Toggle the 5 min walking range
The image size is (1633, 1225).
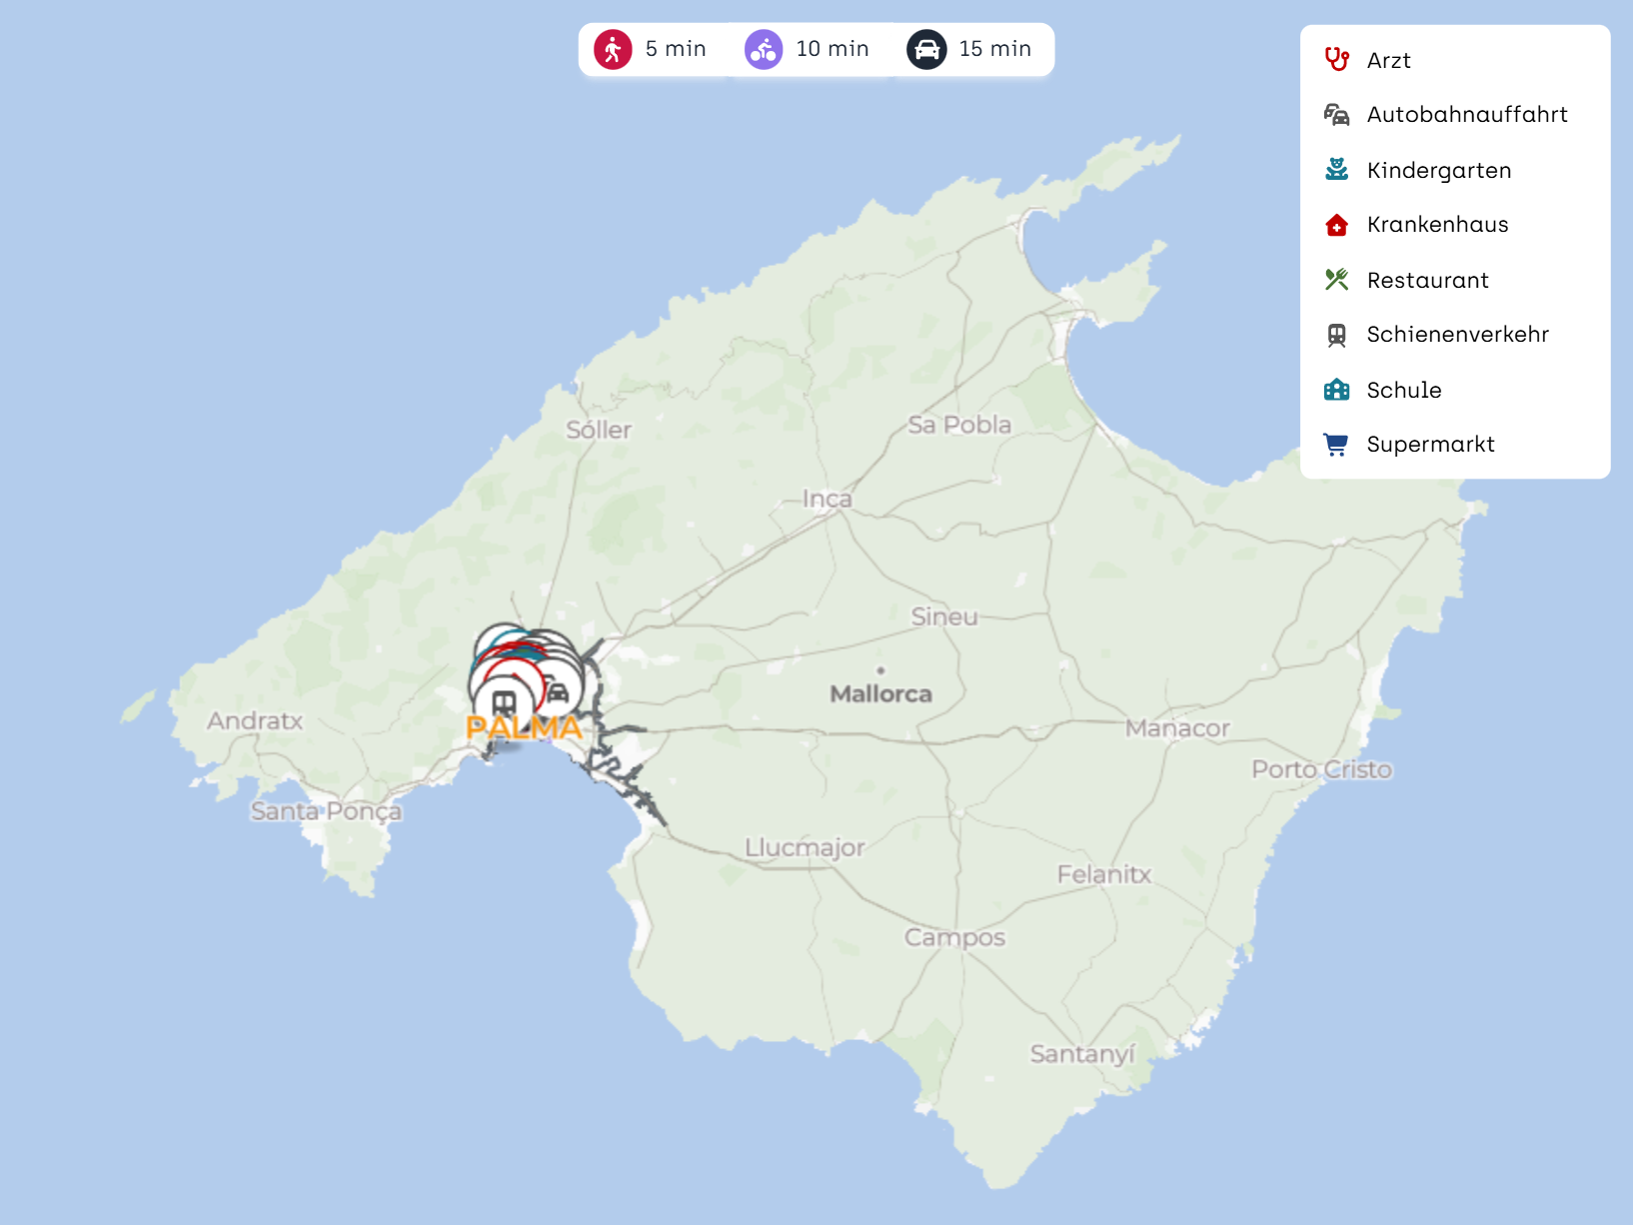click(x=651, y=49)
